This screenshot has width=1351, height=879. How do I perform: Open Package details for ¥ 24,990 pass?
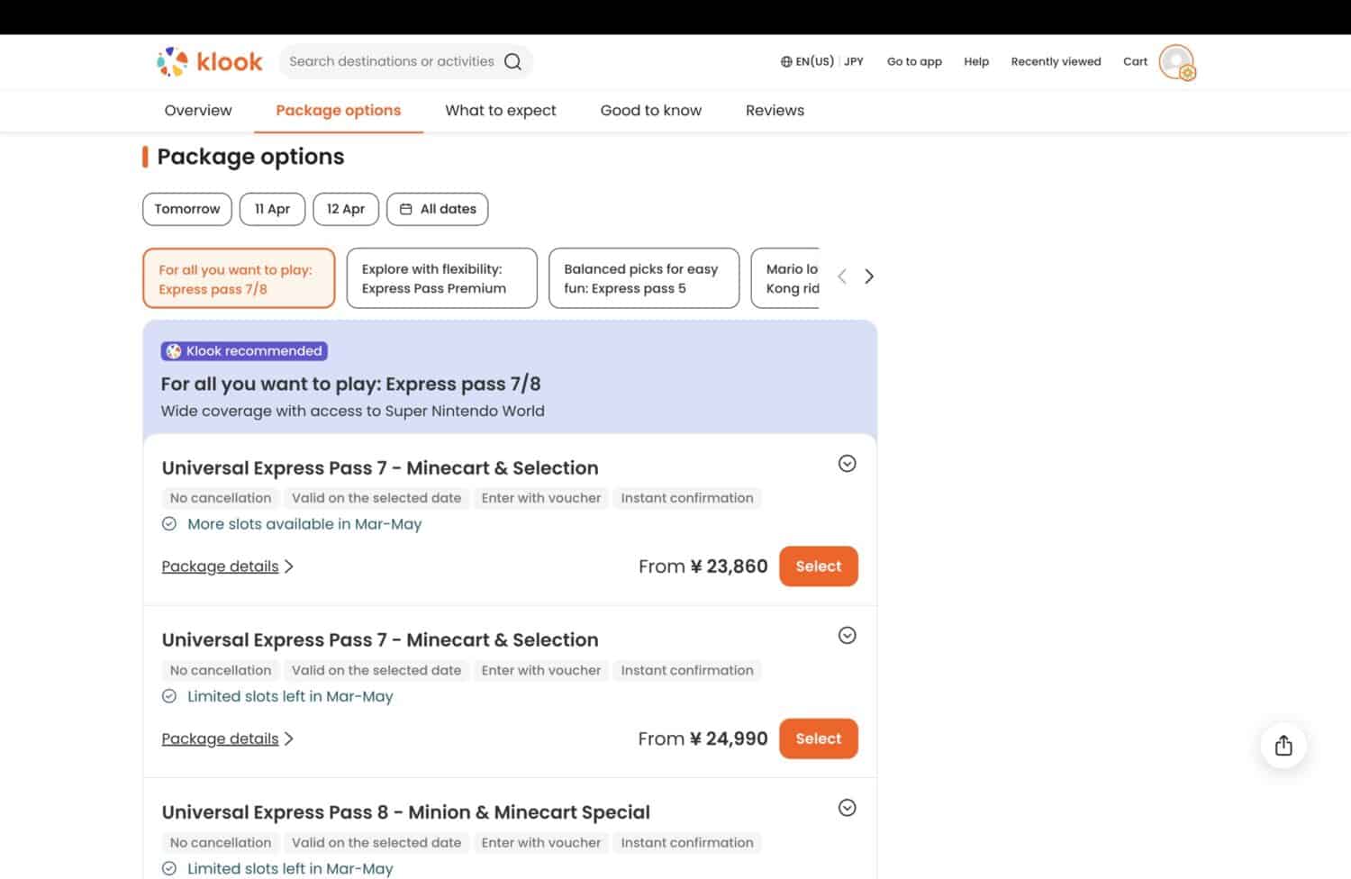(228, 739)
